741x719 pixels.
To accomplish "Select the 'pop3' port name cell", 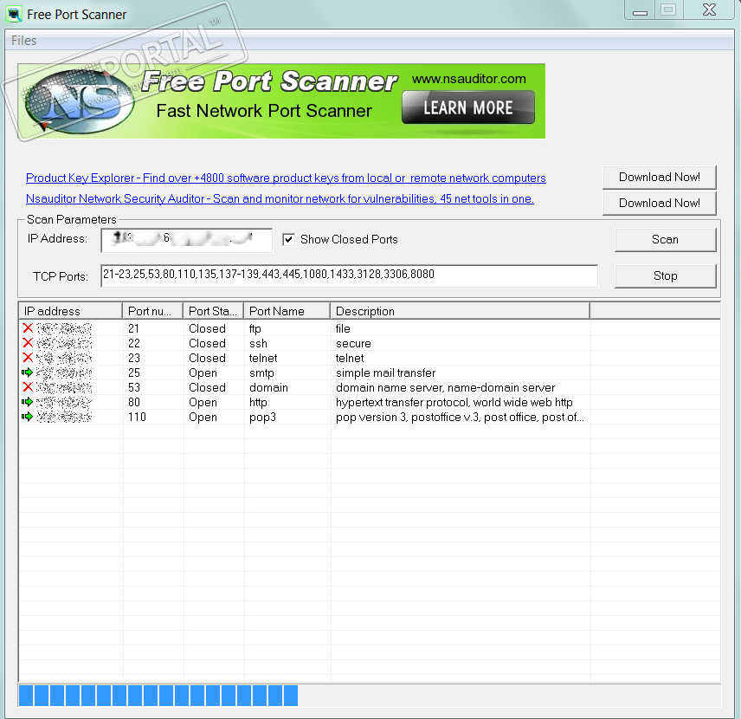I will tap(262, 418).
